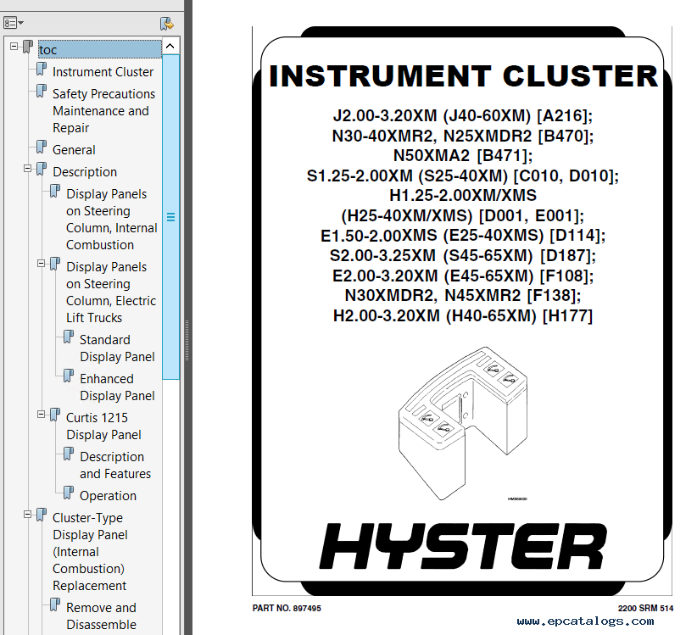Click bookmark icon beside Standard Display Panel

click(69, 337)
